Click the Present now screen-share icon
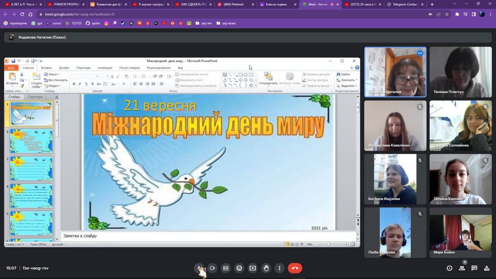The image size is (496, 279). coord(253,268)
